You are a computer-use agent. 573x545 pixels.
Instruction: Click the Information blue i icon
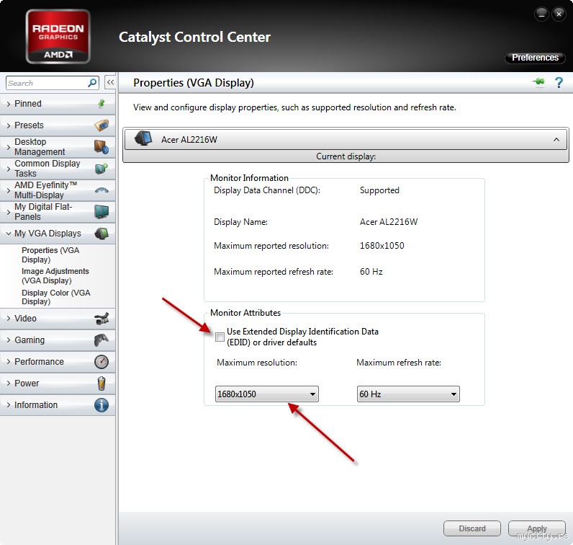[x=101, y=405]
